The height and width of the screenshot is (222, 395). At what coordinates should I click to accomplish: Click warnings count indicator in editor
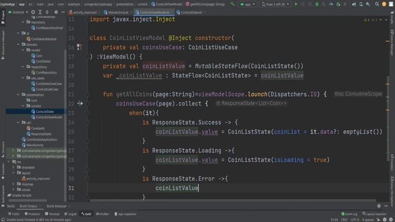[x=370, y=20]
